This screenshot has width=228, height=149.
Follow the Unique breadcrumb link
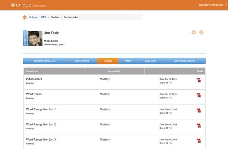(33, 17)
